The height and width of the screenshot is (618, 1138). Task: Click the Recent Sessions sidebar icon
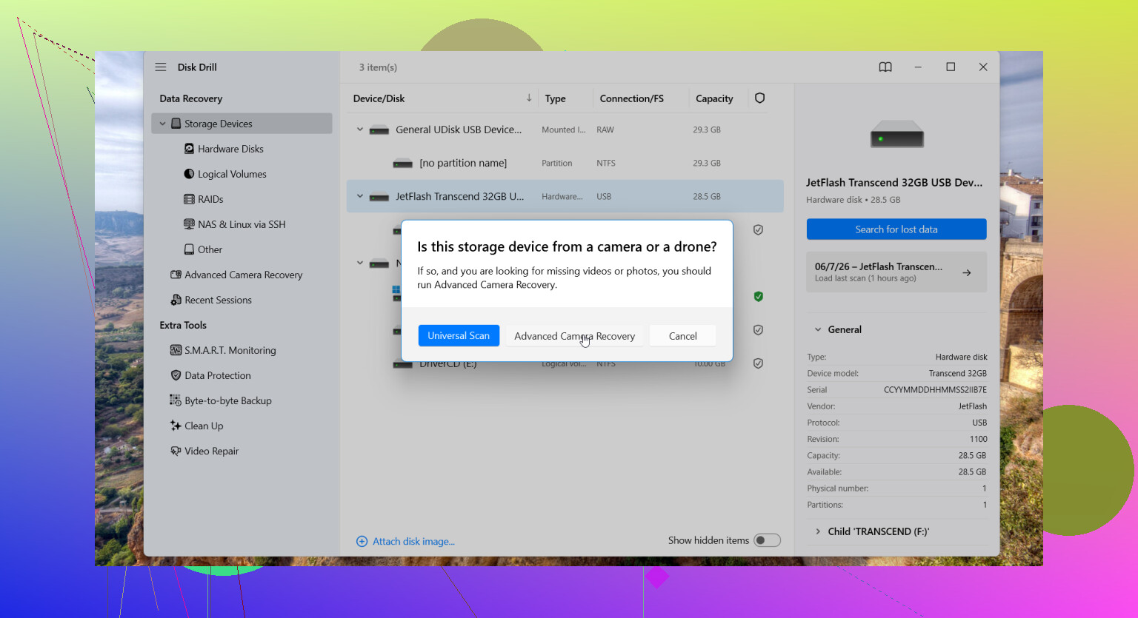pos(176,300)
